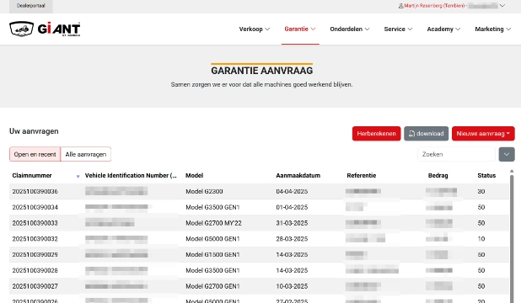521x303 pixels.
Task: Open claim 2025100390027
Action: pyautogui.click(x=35, y=286)
